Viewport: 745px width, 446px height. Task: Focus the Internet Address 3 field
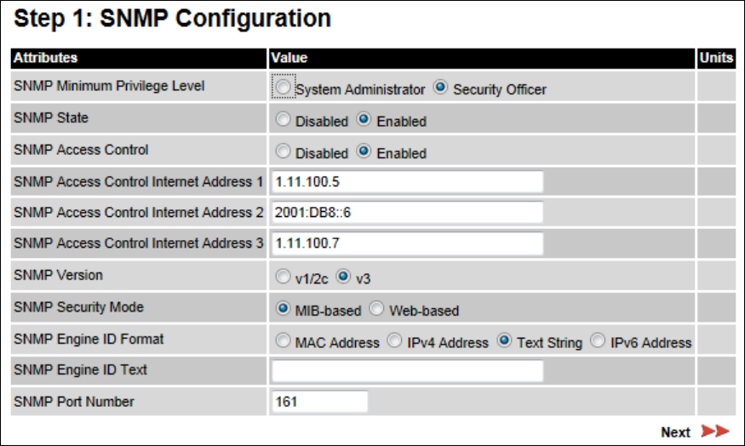coord(407,243)
